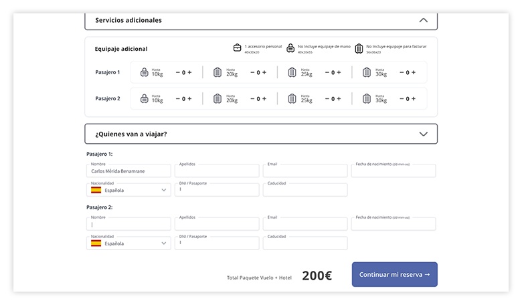Focus Pasajero 1 Nombre field
The height and width of the screenshot is (305, 522).
[128, 171]
